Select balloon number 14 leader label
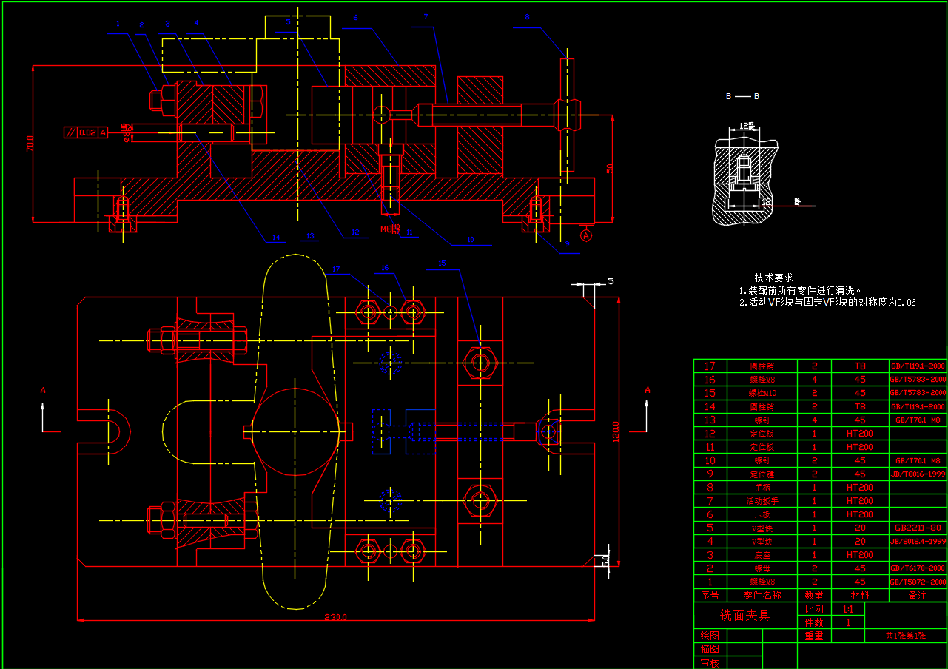This screenshot has width=948, height=669. [x=276, y=238]
